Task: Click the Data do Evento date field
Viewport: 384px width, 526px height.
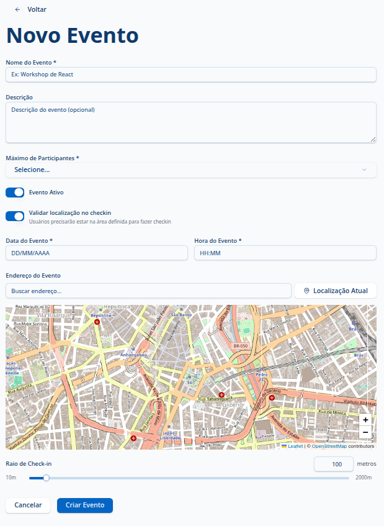Action: [x=97, y=253]
